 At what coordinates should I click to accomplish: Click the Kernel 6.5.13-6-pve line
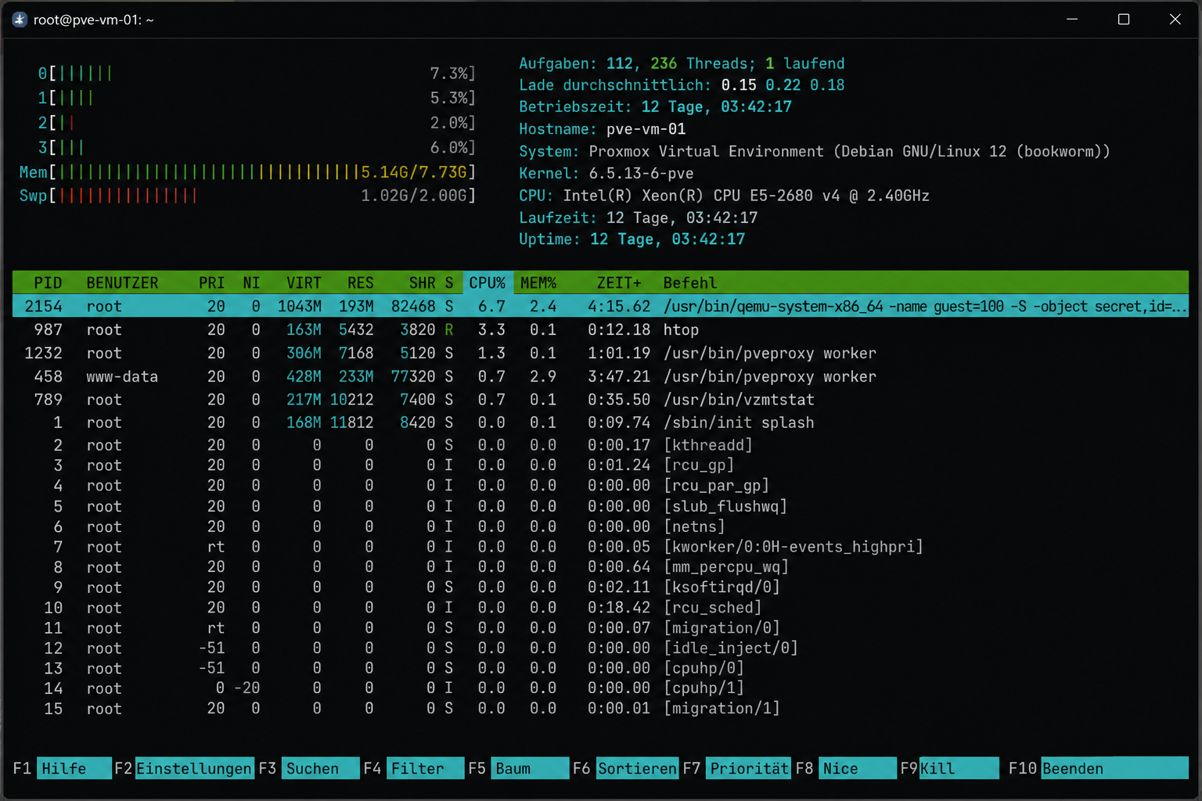[x=606, y=173]
